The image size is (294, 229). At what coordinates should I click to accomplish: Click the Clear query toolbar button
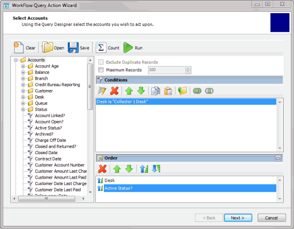24,48
